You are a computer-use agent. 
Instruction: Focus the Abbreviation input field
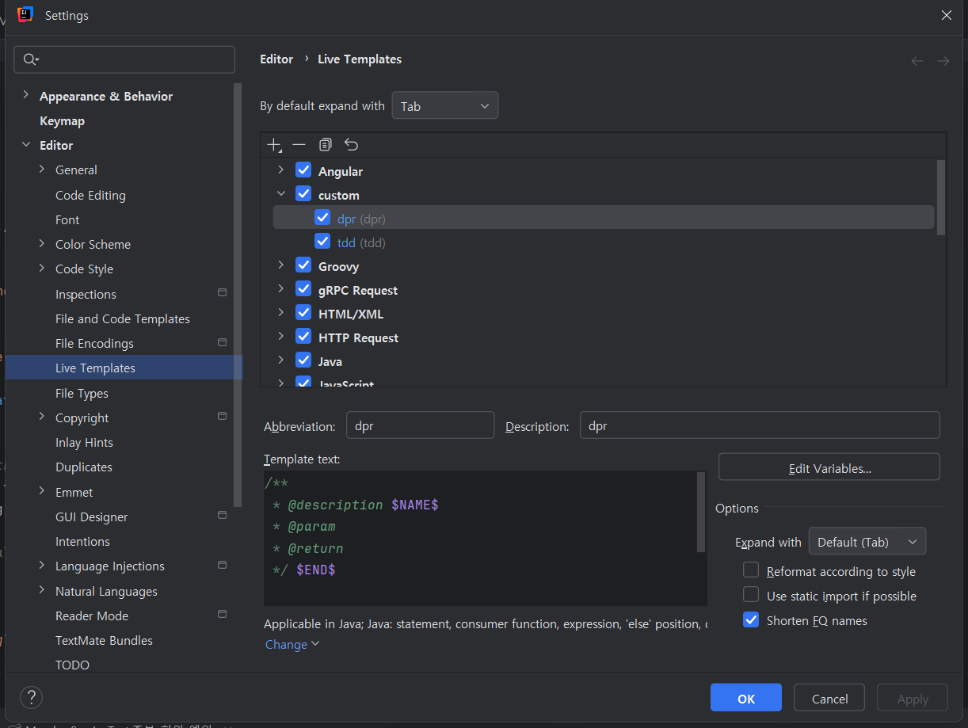click(420, 425)
